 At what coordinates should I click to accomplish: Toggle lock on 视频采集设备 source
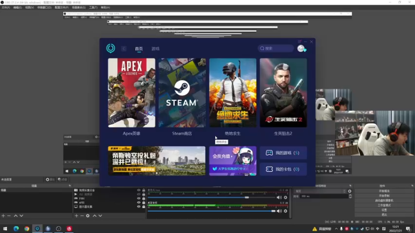(x=144, y=190)
